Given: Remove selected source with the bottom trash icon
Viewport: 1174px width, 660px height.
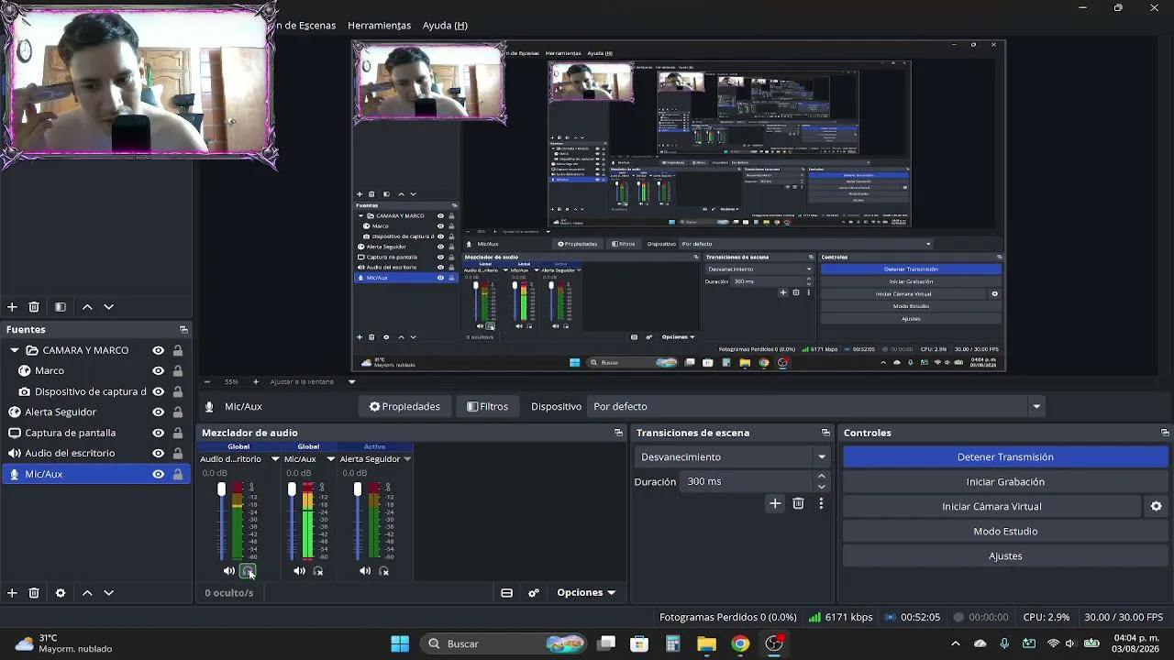Looking at the screenshot, I should pos(34,593).
